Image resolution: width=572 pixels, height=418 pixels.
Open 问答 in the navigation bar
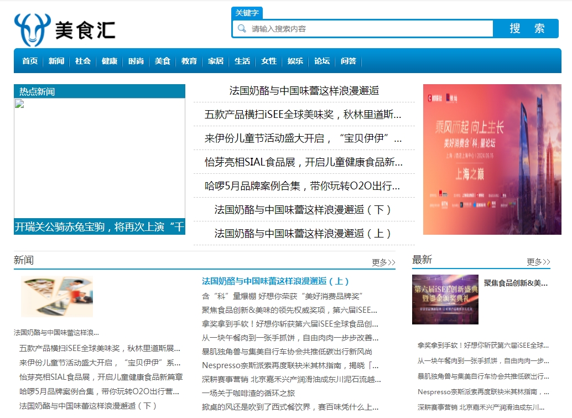(349, 61)
